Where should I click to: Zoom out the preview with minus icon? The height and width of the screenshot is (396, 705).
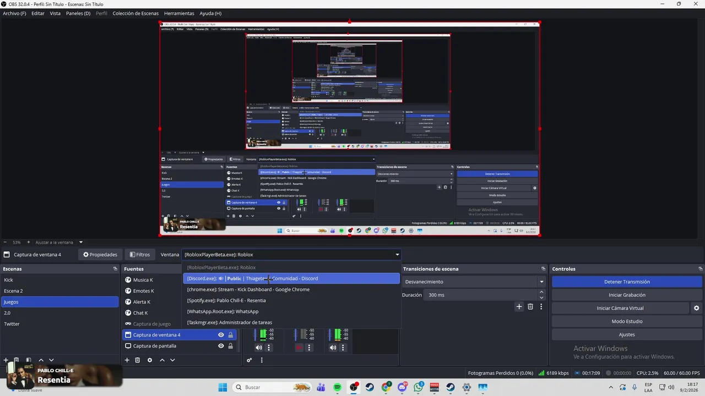click(x=5, y=242)
